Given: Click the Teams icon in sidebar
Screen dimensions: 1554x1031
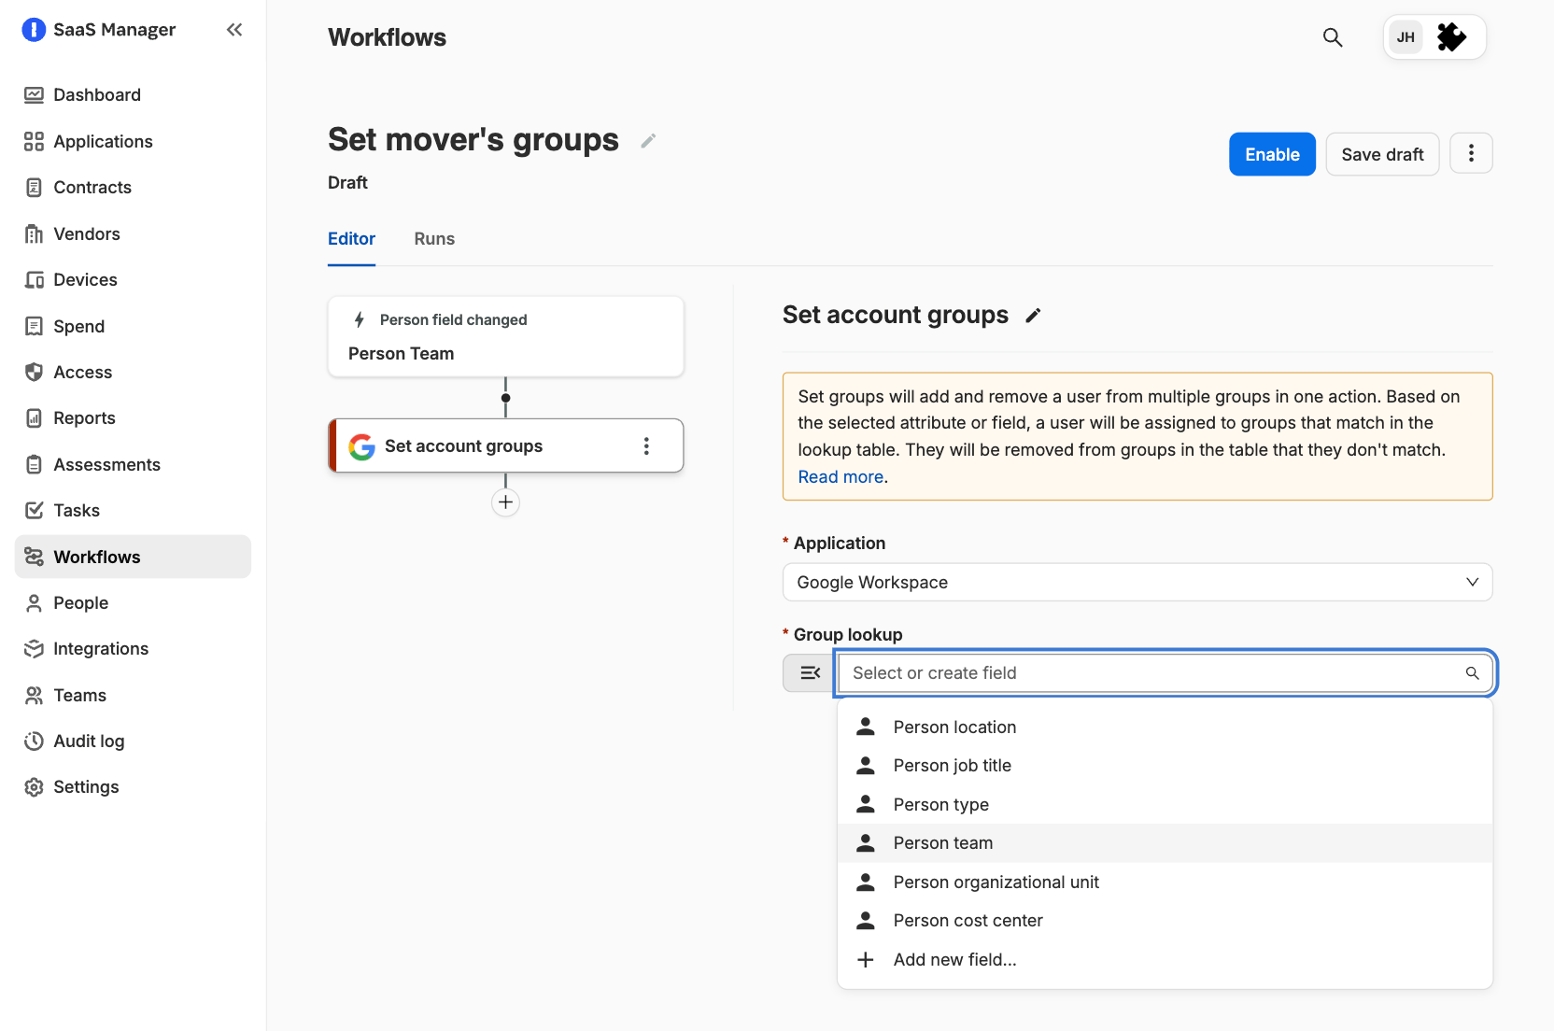Looking at the screenshot, I should (34, 695).
